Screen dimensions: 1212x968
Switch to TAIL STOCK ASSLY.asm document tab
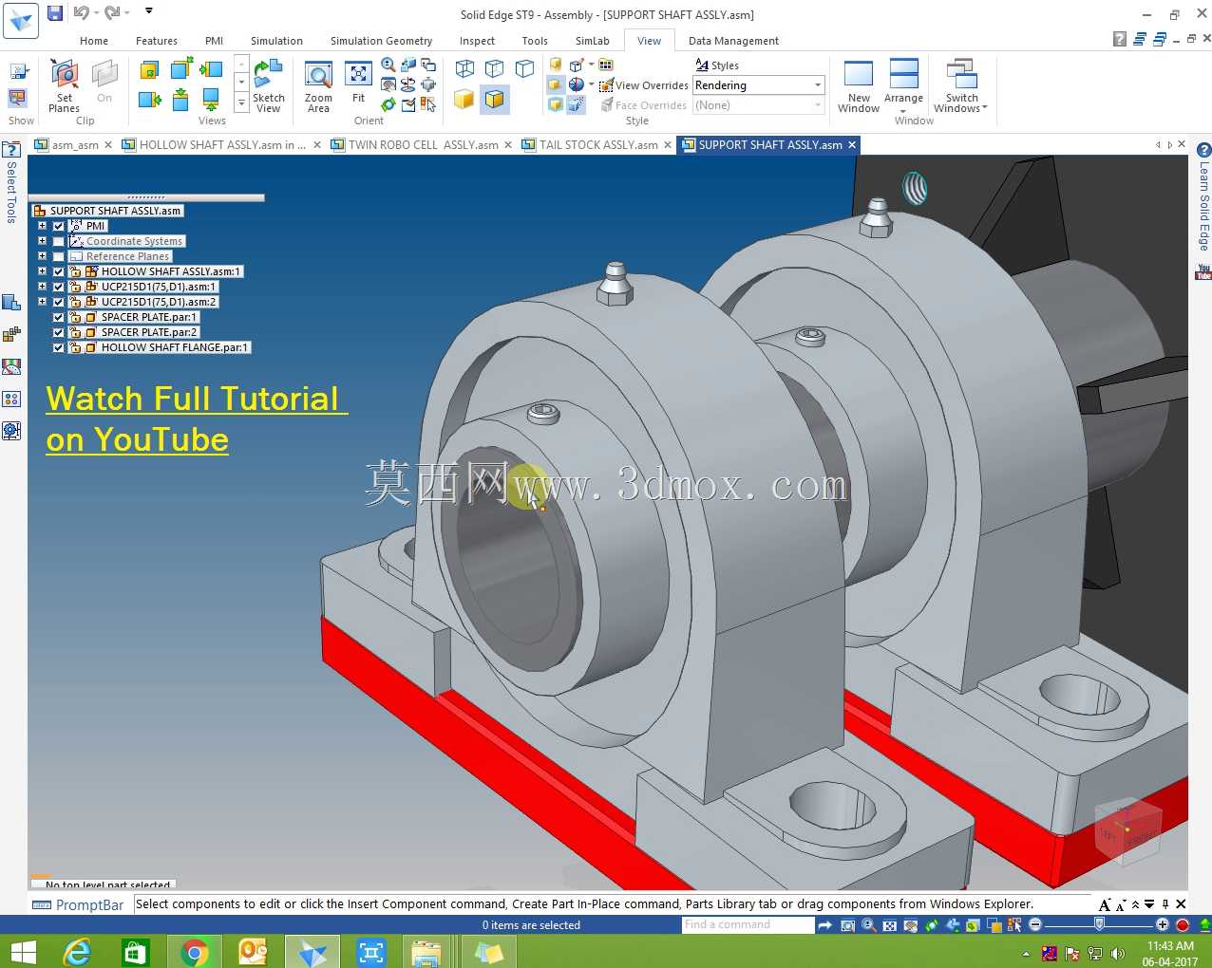tap(598, 145)
